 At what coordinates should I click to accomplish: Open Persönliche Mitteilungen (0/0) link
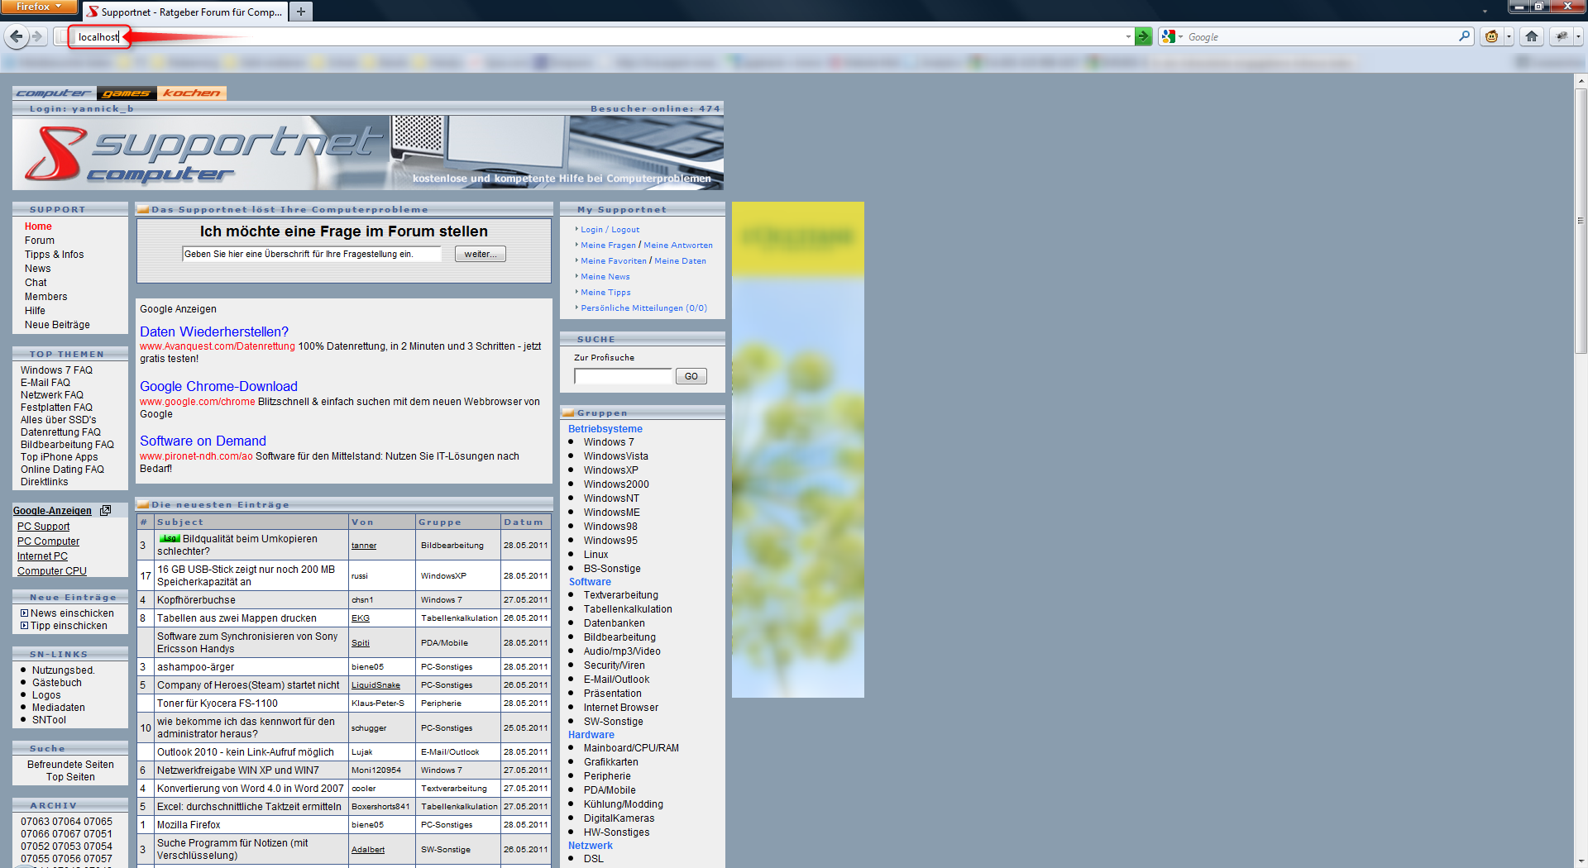[643, 308]
